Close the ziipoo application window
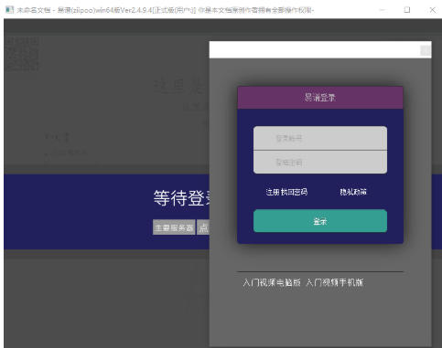 (432, 10)
